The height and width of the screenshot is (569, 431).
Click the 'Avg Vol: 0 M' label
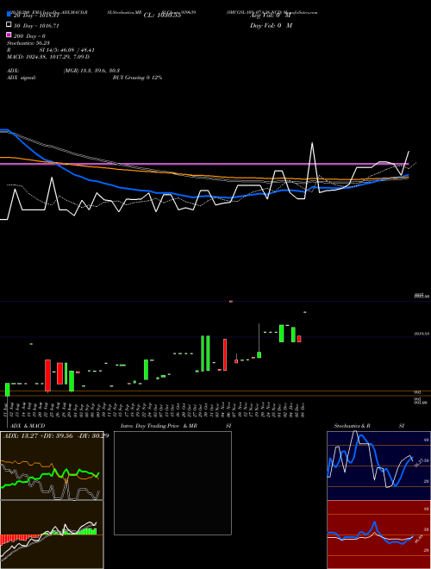pos(271,16)
